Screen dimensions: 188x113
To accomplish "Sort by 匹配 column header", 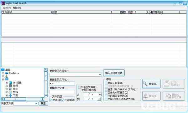I will pyautogui.click(x=118, y=12).
